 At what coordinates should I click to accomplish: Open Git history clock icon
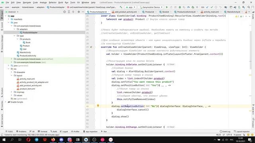pyautogui.click(x=216, y=7)
